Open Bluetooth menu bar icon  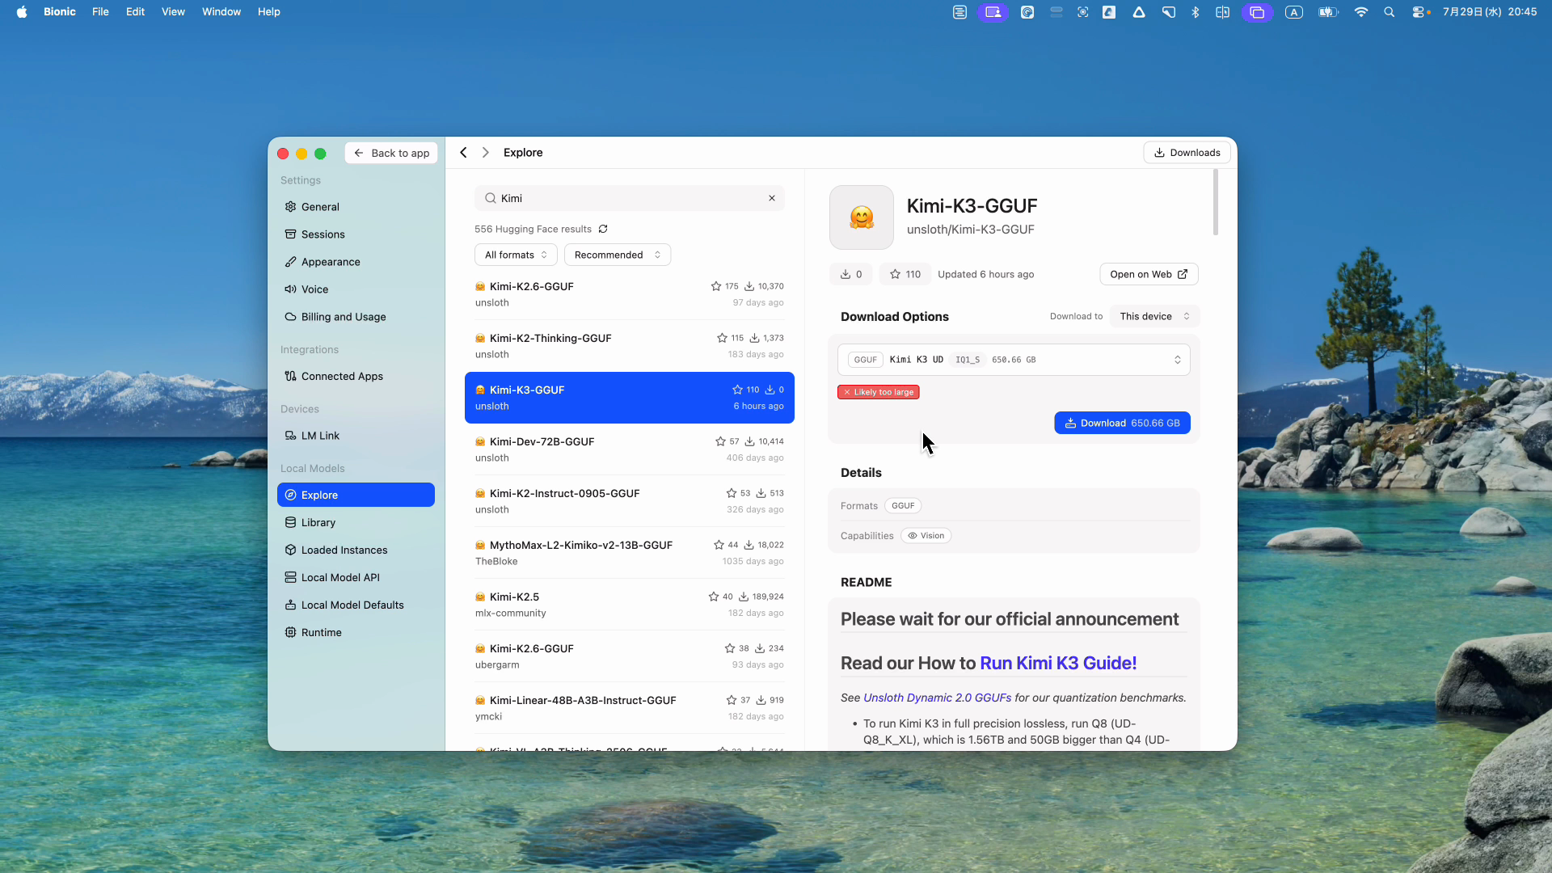point(1196,12)
